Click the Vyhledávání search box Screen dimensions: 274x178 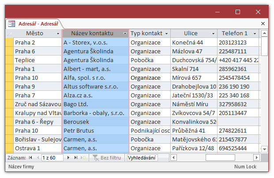tap(143, 158)
